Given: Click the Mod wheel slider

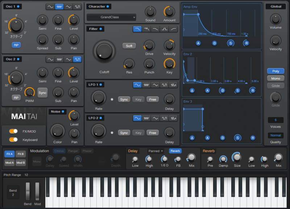Looking at the screenshot, I should pyautogui.click(x=37, y=191).
